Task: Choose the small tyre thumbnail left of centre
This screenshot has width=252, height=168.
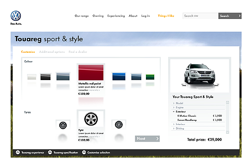Action: tap(63, 125)
